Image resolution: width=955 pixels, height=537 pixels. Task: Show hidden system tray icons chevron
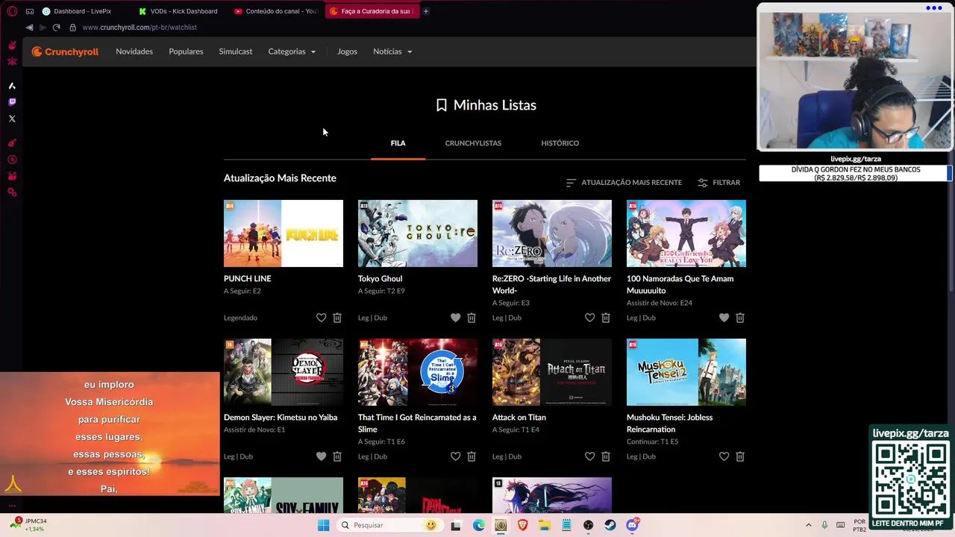tap(809, 525)
